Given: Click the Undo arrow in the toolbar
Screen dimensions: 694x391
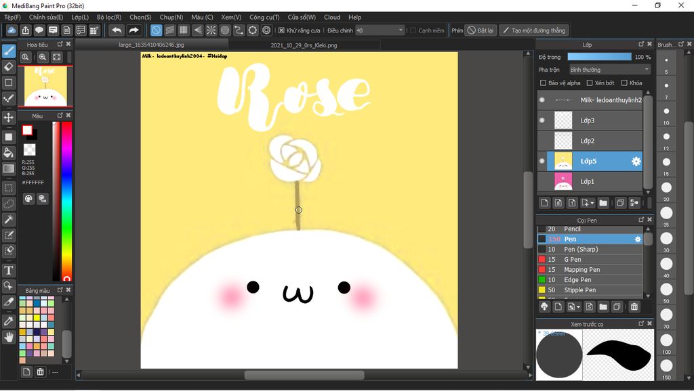Looking at the screenshot, I should [x=117, y=30].
